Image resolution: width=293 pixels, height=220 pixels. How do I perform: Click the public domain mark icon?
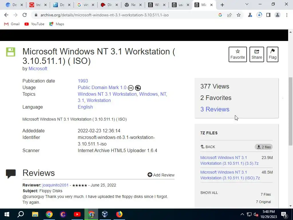coord(138,88)
